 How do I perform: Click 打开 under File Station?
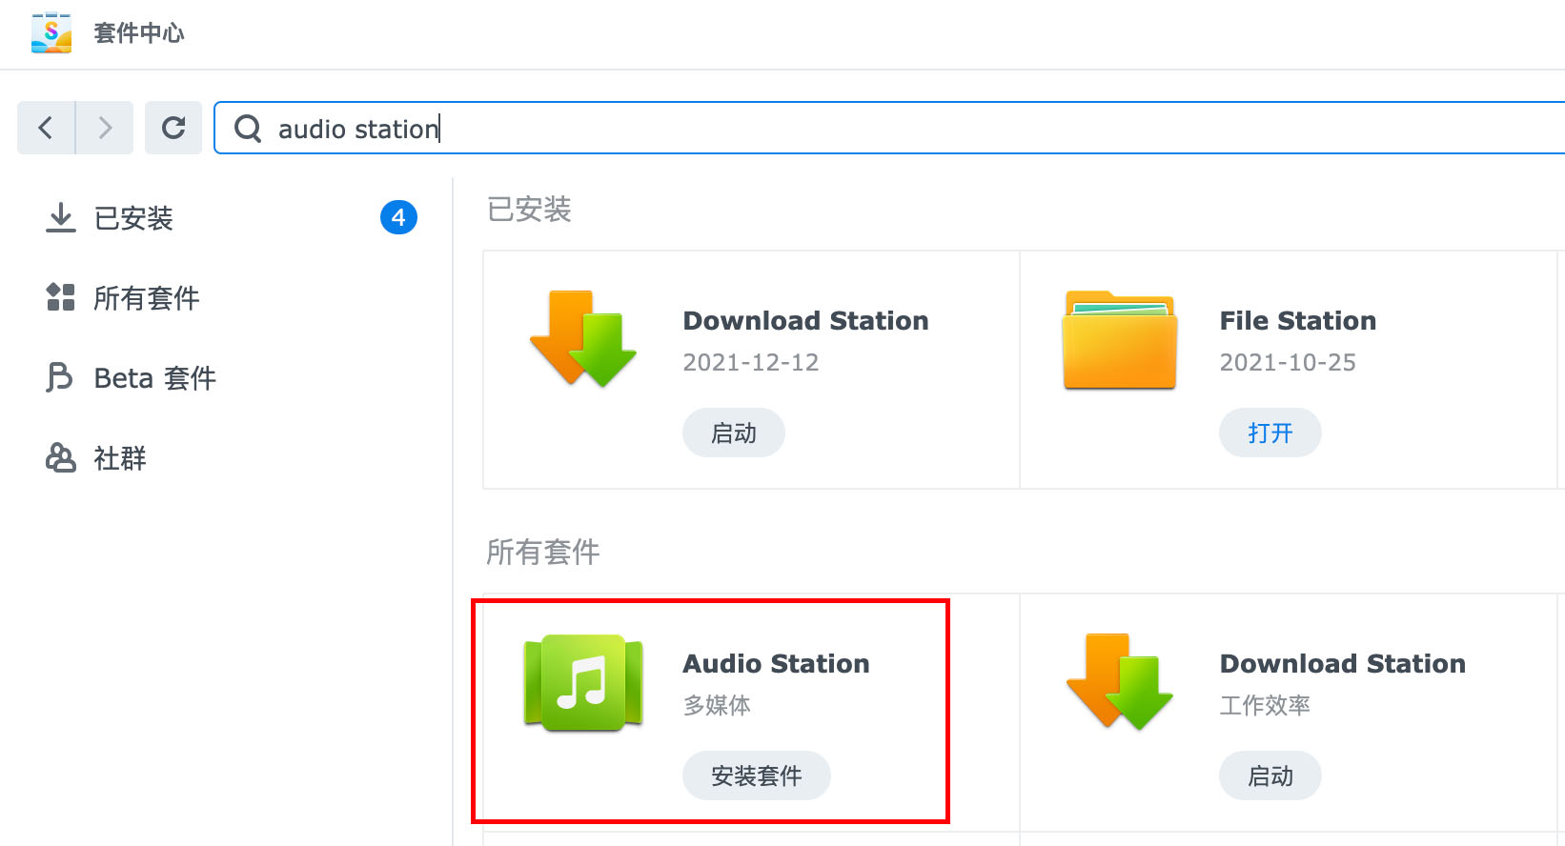(1270, 433)
